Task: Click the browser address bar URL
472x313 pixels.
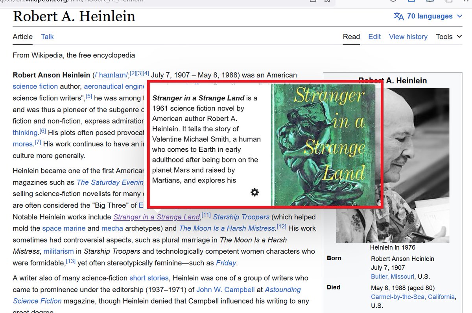Action: 72,1
